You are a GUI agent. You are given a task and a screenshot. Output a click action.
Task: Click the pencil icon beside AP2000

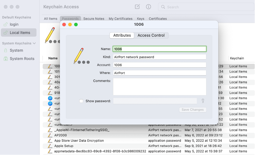(50, 135)
